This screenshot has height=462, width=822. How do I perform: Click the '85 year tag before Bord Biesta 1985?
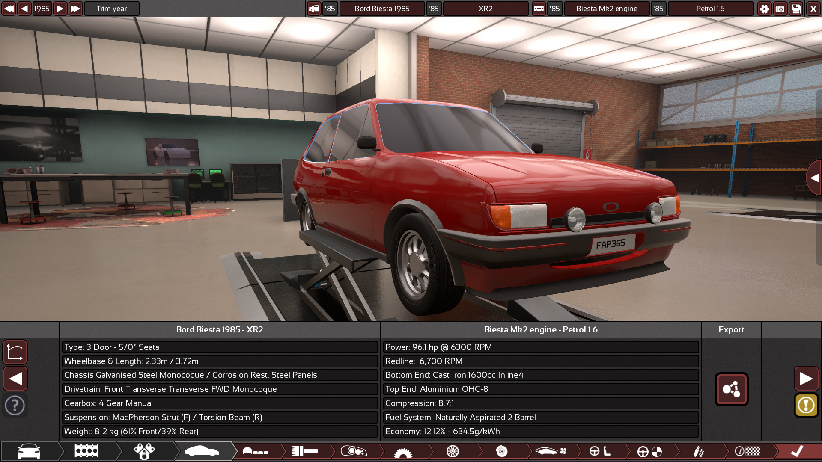[330, 9]
